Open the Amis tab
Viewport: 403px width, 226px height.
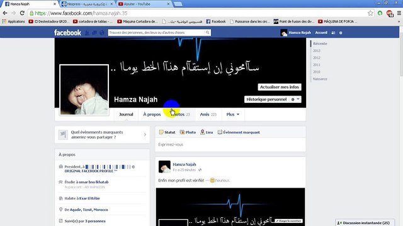pyautogui.click(x=208, y=114)
